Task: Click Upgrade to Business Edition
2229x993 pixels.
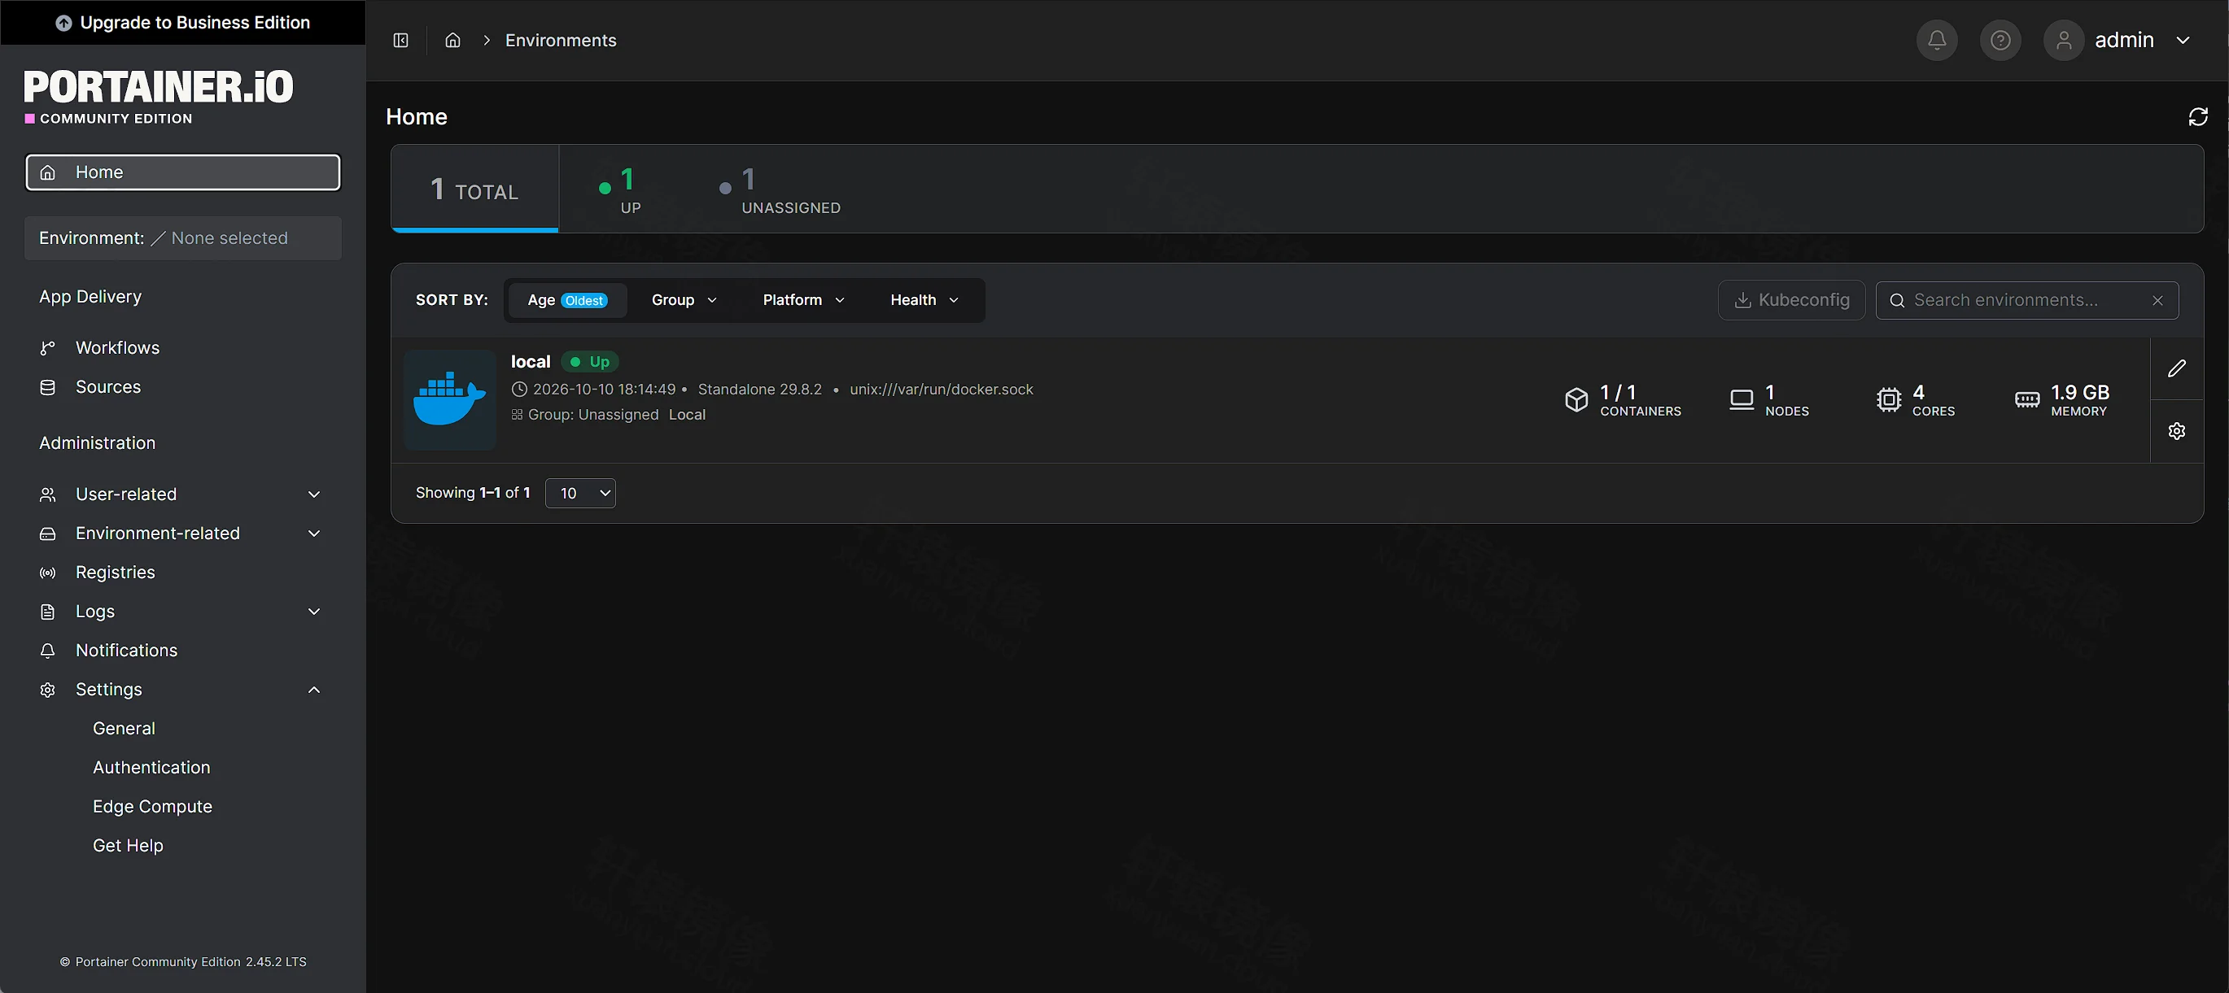Action: pyautogui.click(x=182, y=23)
